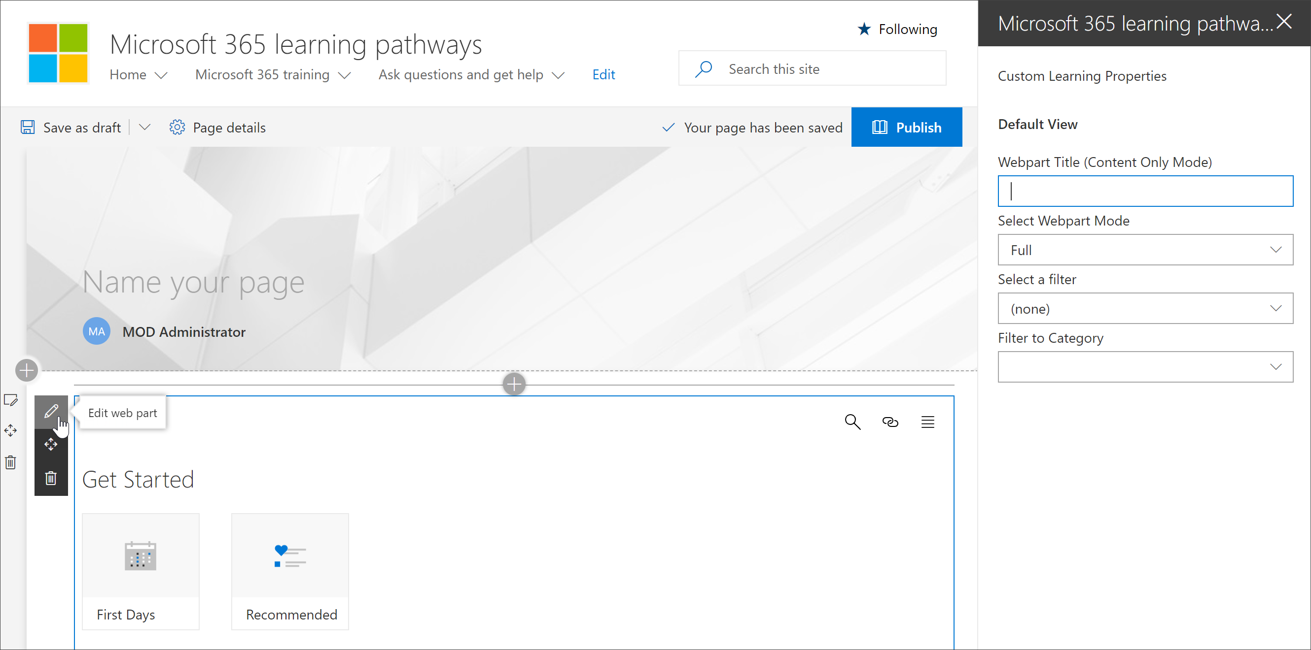Image resolution: width=1311 pixels, height=650 pixels.
Task: Click the Link icon in web part toolbar
Action: click(890, 422)
